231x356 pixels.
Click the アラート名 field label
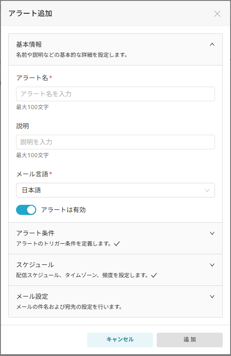(32, 78)
